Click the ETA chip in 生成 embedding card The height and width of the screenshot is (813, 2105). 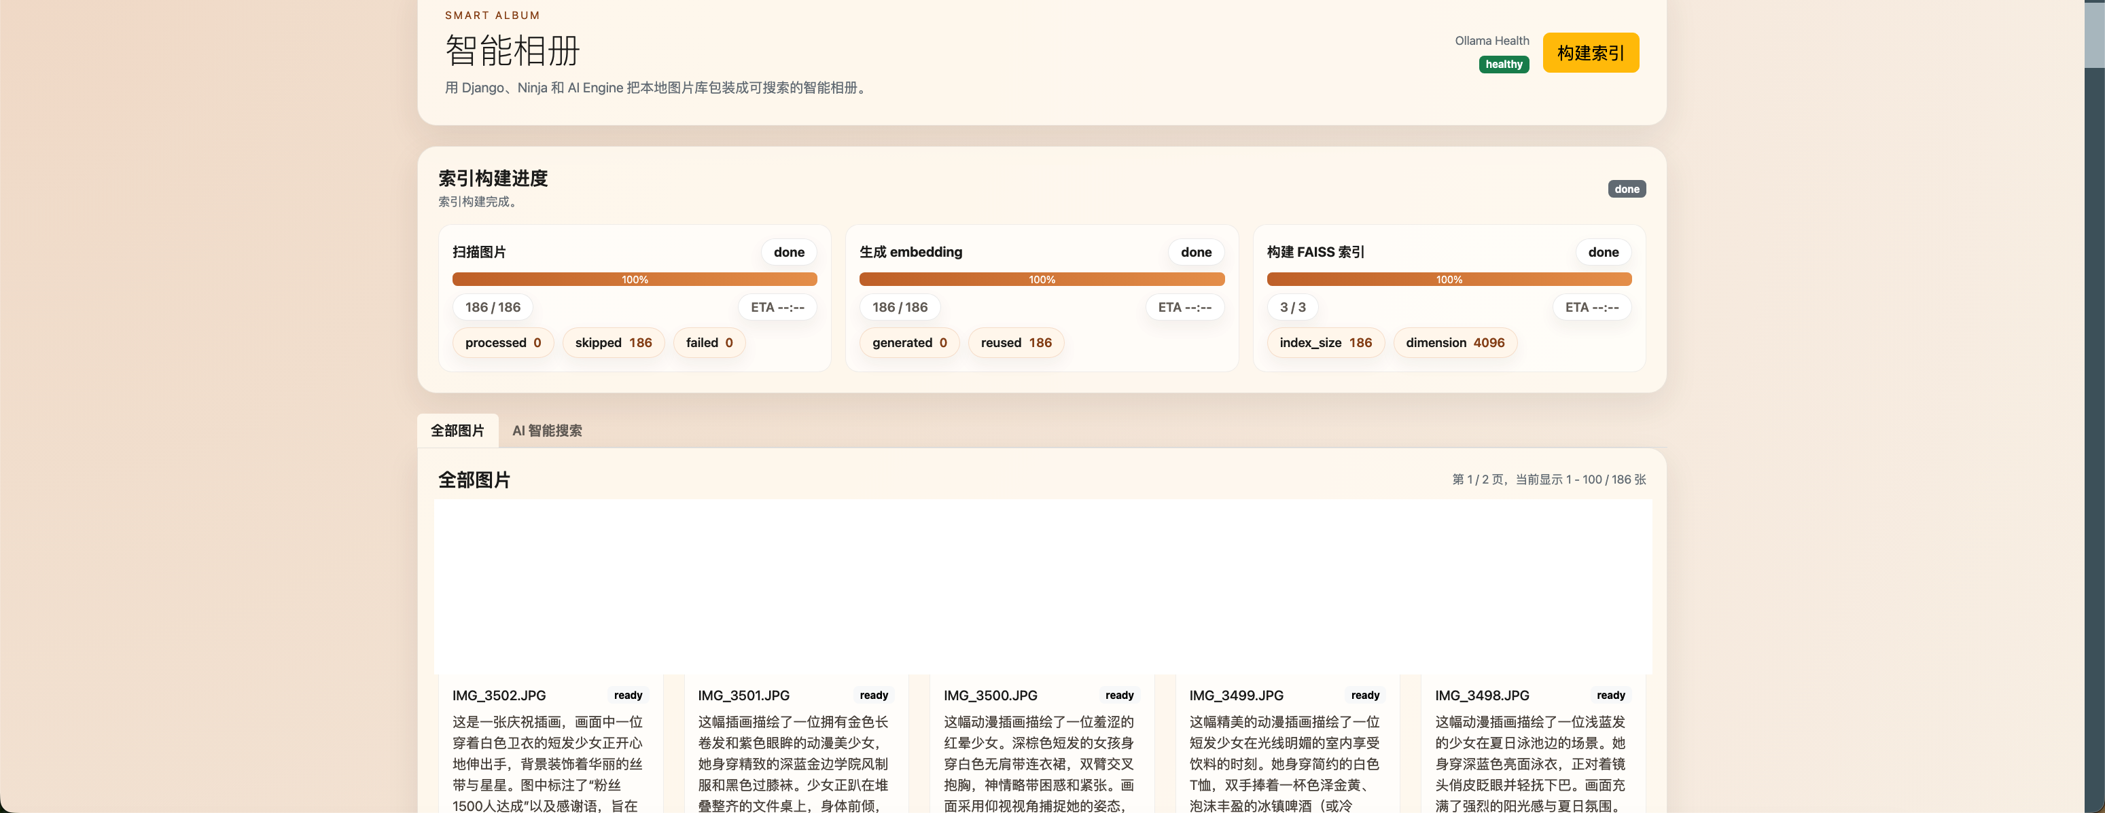click(x=1184, y=308)
